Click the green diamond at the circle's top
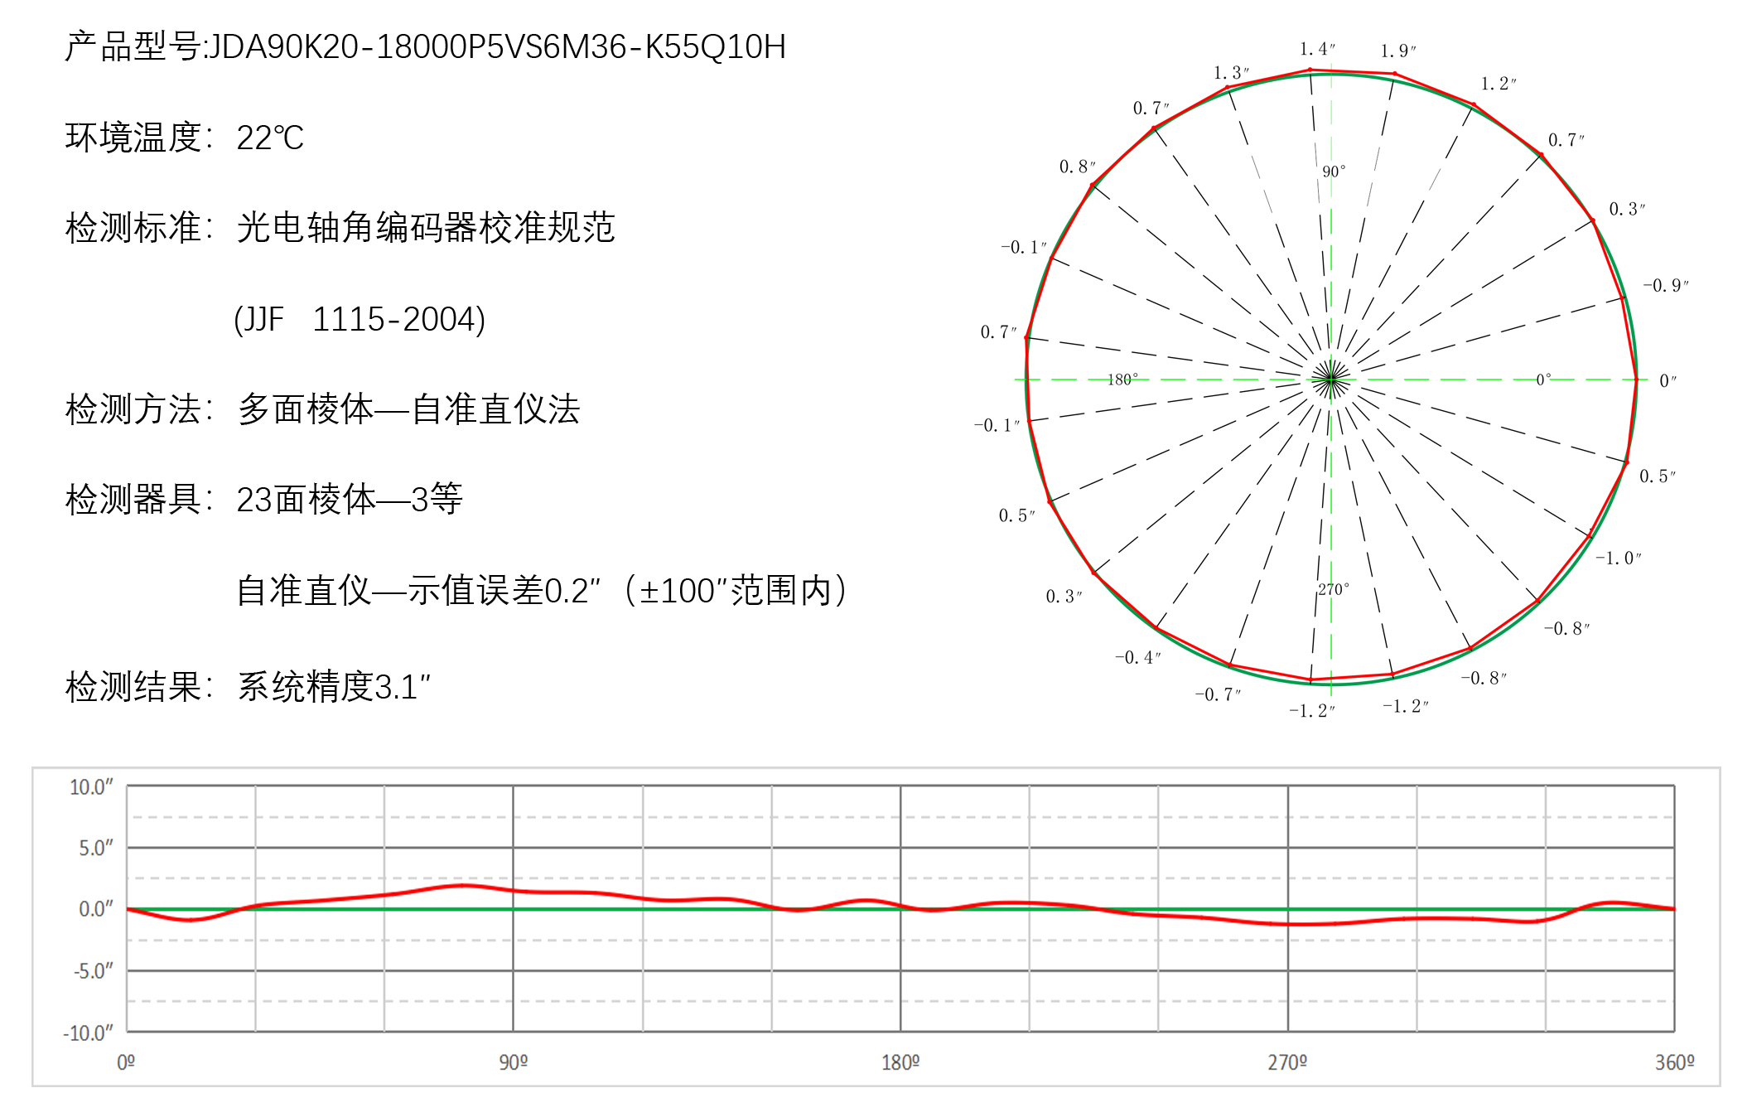This screenshot has width=1752, height=1117. tap(1332, 62)
